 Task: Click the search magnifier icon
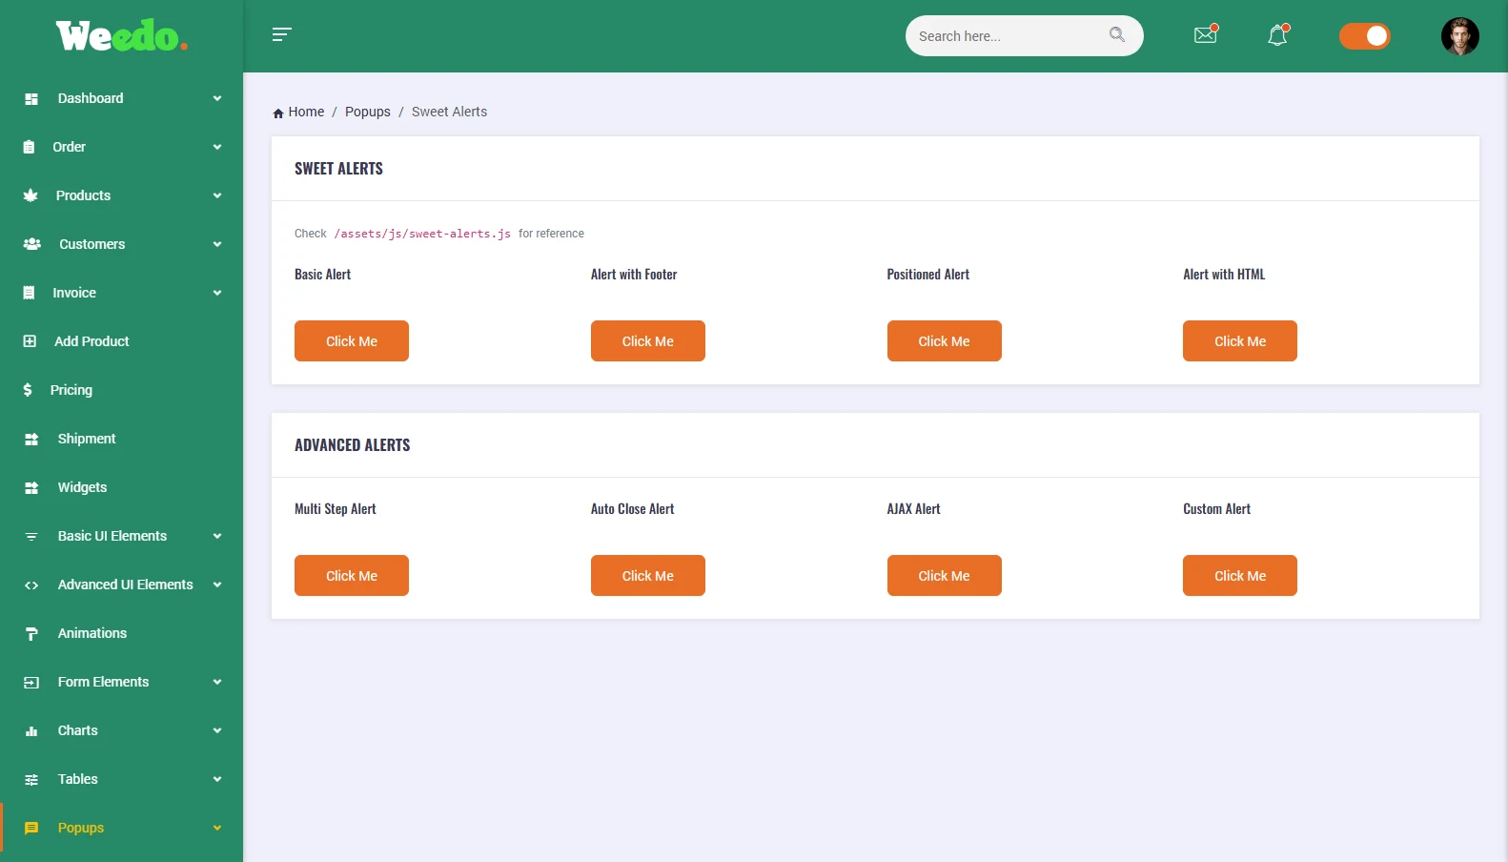click(x=1116, y=35)
